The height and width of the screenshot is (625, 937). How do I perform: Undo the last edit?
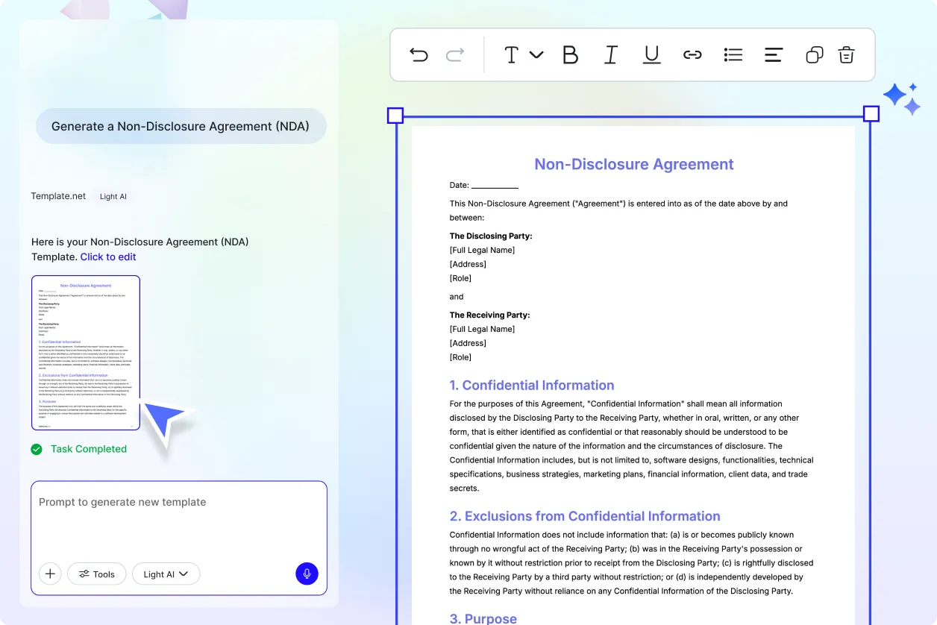coord(419,54)
